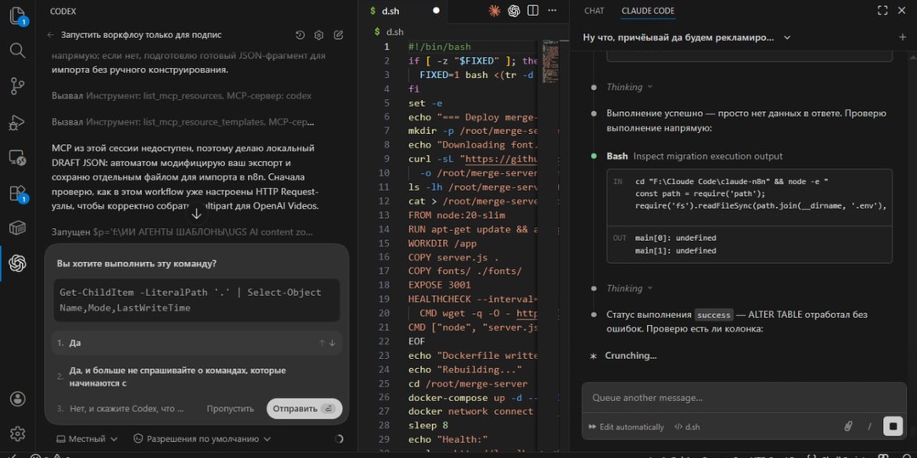
Task: Click 'main[0]: undefined' output line
Action: 676,238
